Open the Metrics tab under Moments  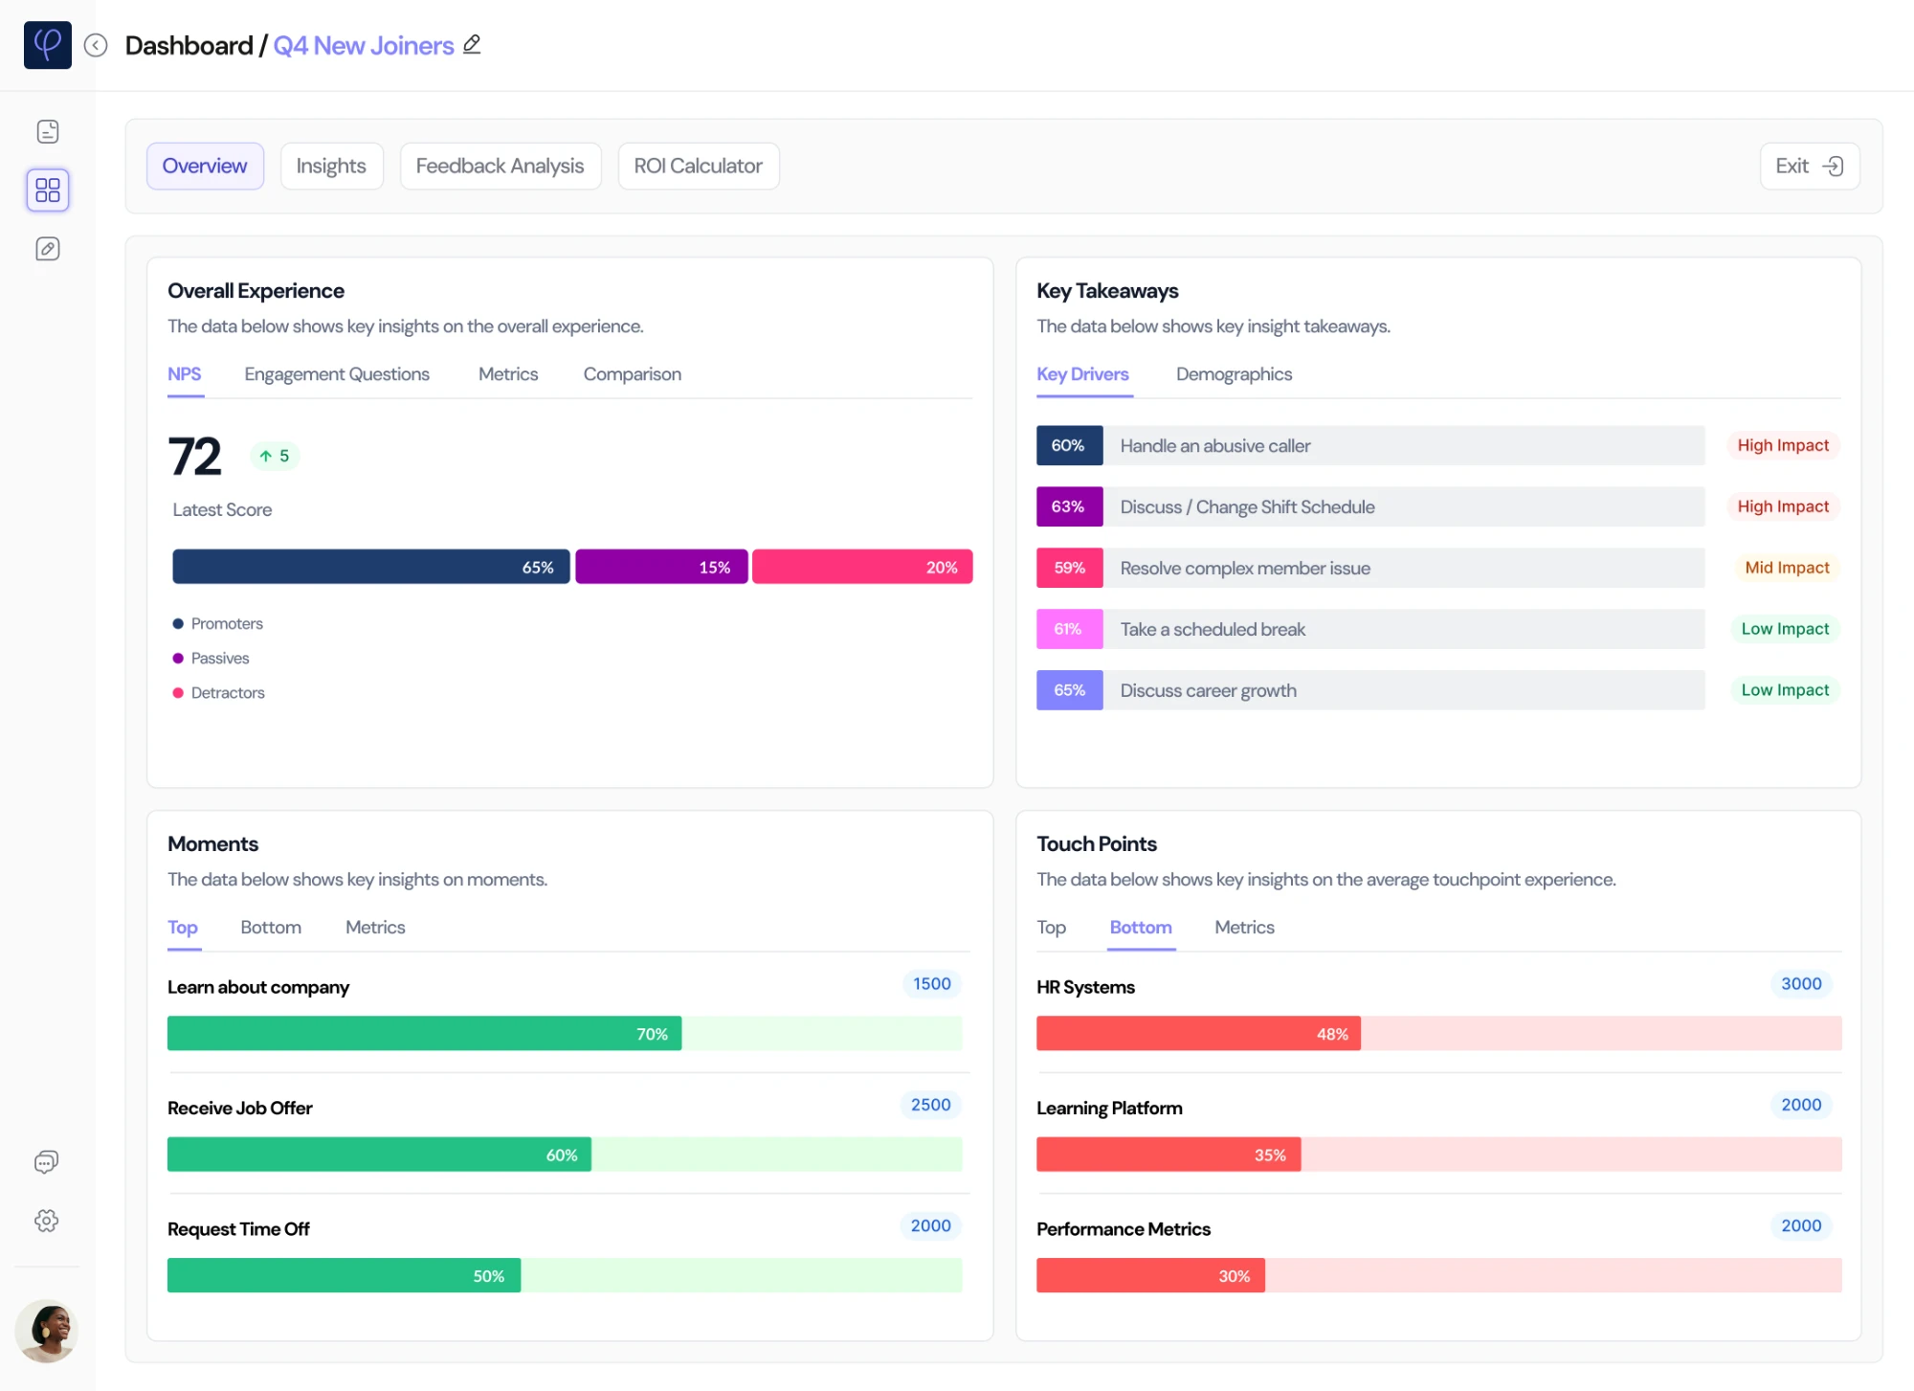pos(375,928)
